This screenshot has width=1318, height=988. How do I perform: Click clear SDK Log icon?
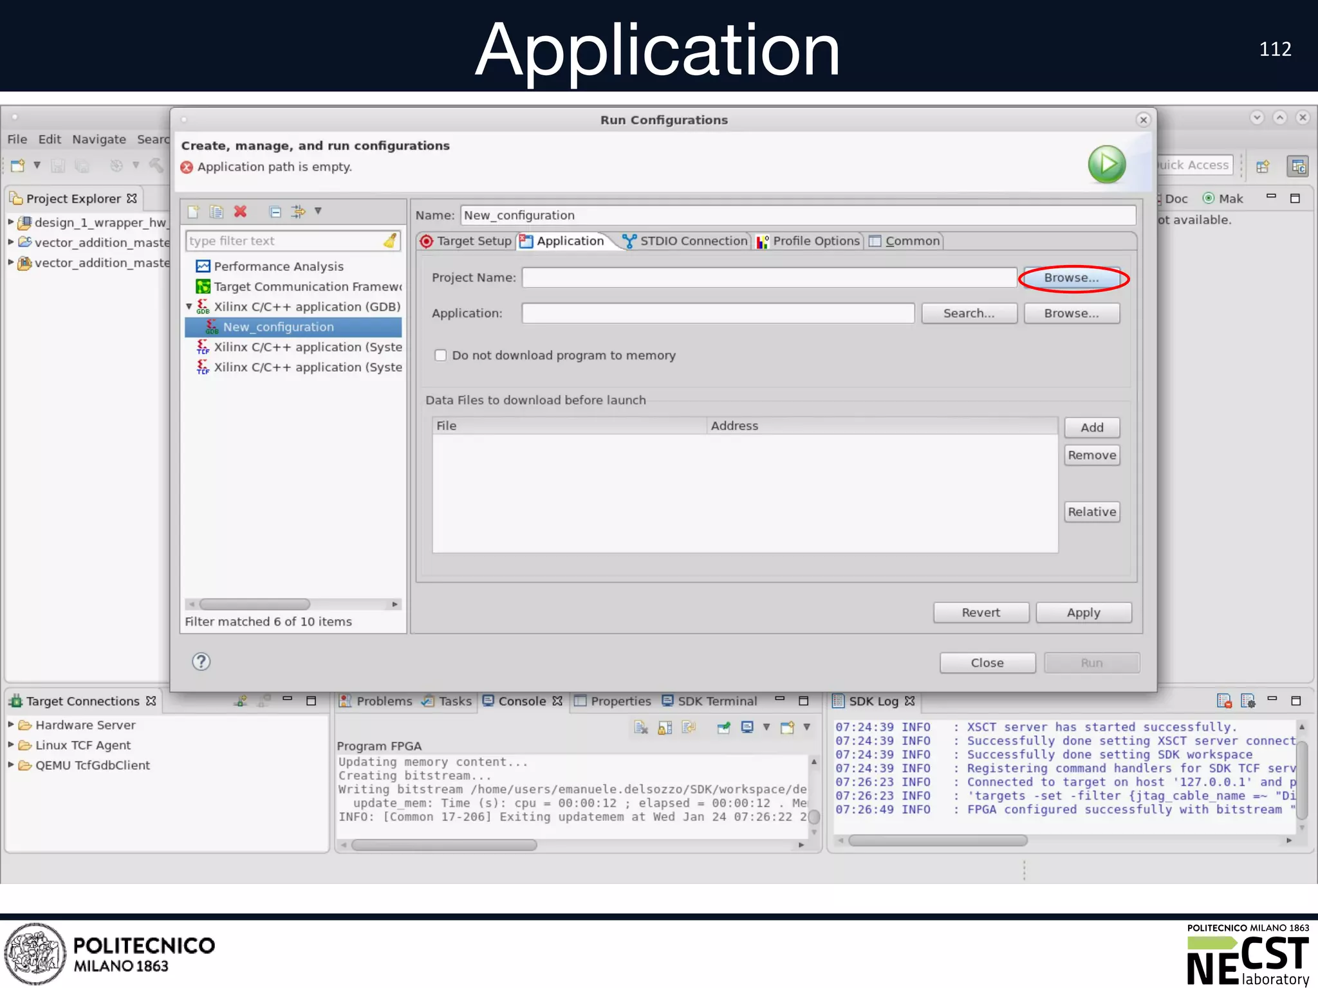pos(1223,701)
